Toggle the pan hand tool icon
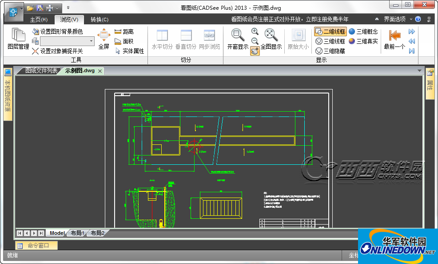Screen dimensions: 438x264 click(x=255, y=51)
